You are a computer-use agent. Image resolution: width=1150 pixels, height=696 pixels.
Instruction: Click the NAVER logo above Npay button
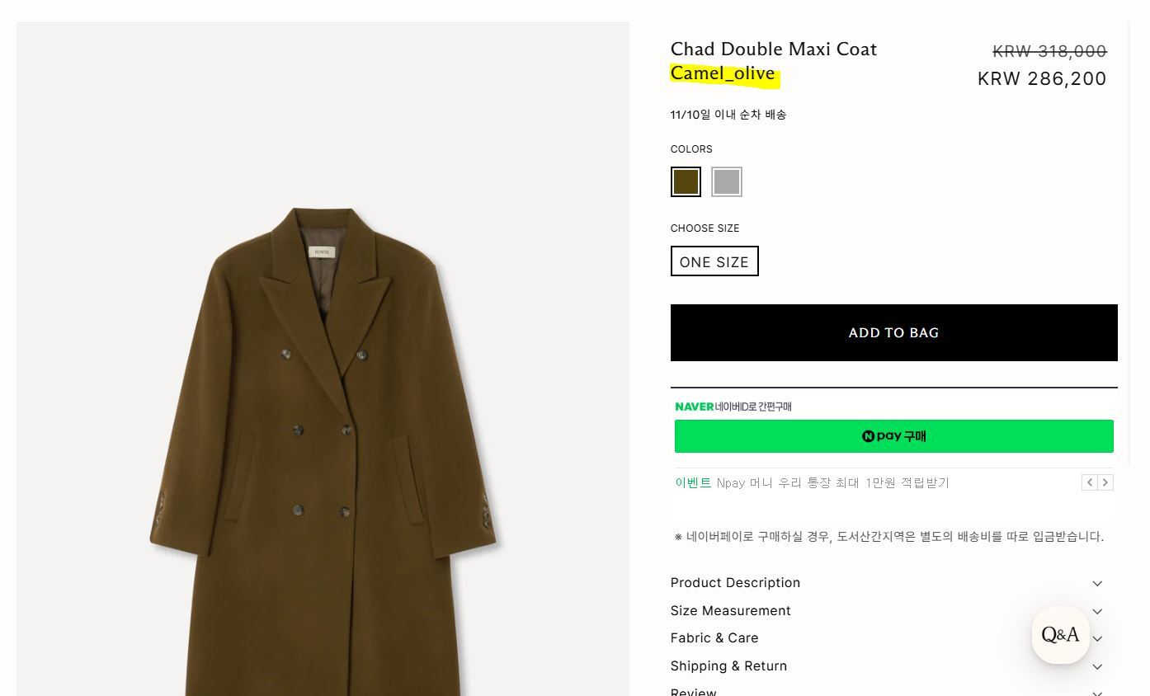(x=694, y=407)
